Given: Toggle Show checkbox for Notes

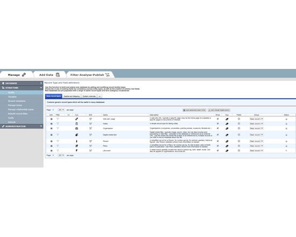Looking at the screenshot, I should (218, 123).
